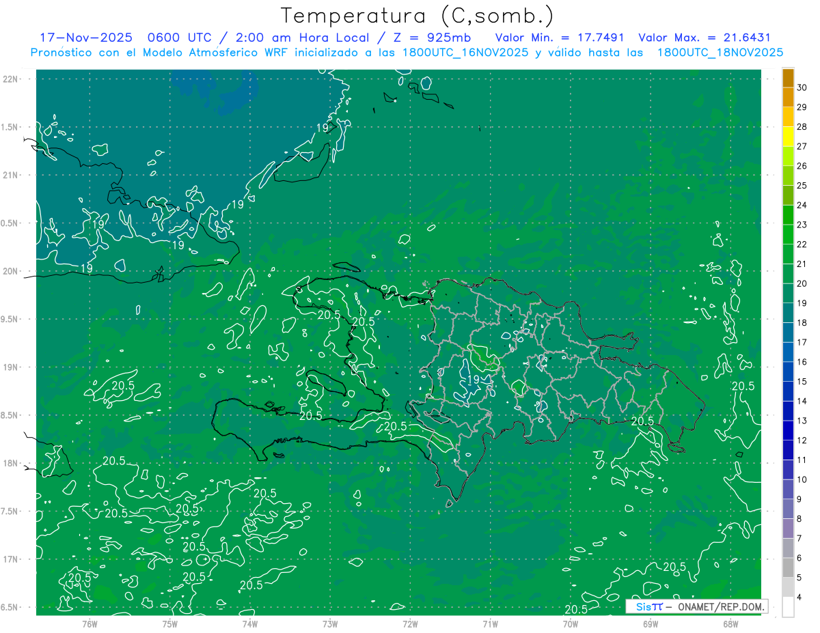Click valid-until time '1800UTC_18NOV2025'
Image resolution: width=820 pixels, height=633 pixels.
720,53
